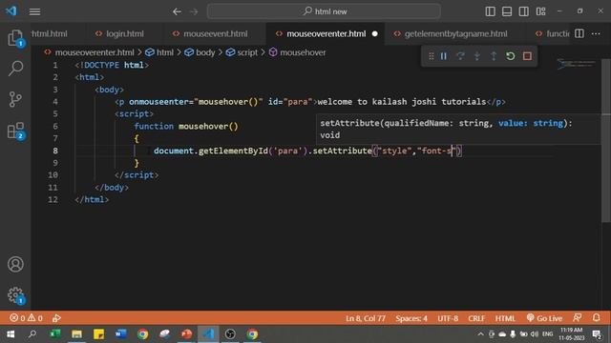
Task: Open the Windows Start menu
Action: (x=11, y=334)
